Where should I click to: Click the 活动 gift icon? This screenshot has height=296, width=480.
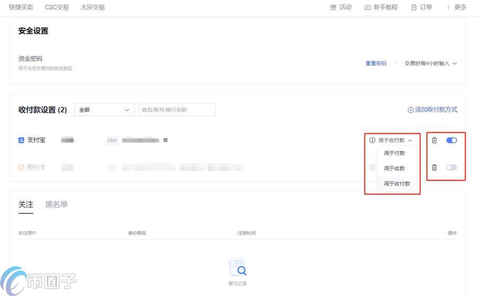(x=333, y=7)
